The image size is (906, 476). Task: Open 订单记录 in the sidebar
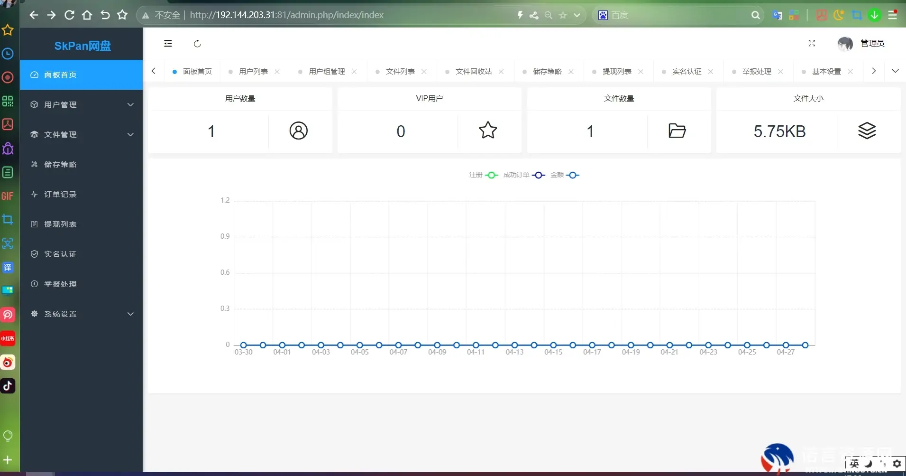(x=60, y=194)
